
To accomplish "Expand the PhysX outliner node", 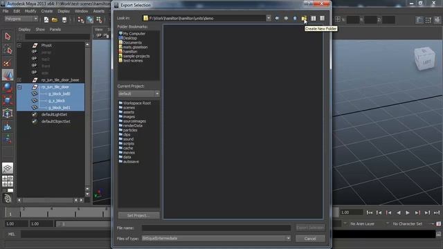I will click(19, 46).
